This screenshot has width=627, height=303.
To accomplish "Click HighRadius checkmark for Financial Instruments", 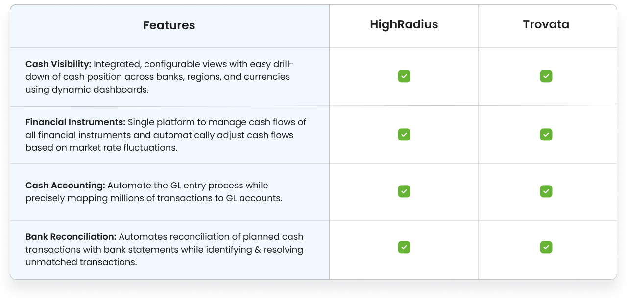I will point(404,135).
